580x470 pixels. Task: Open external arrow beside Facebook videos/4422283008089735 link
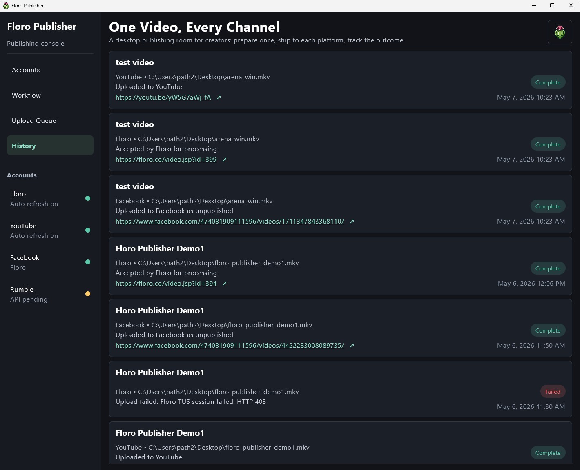coord(352,346)
